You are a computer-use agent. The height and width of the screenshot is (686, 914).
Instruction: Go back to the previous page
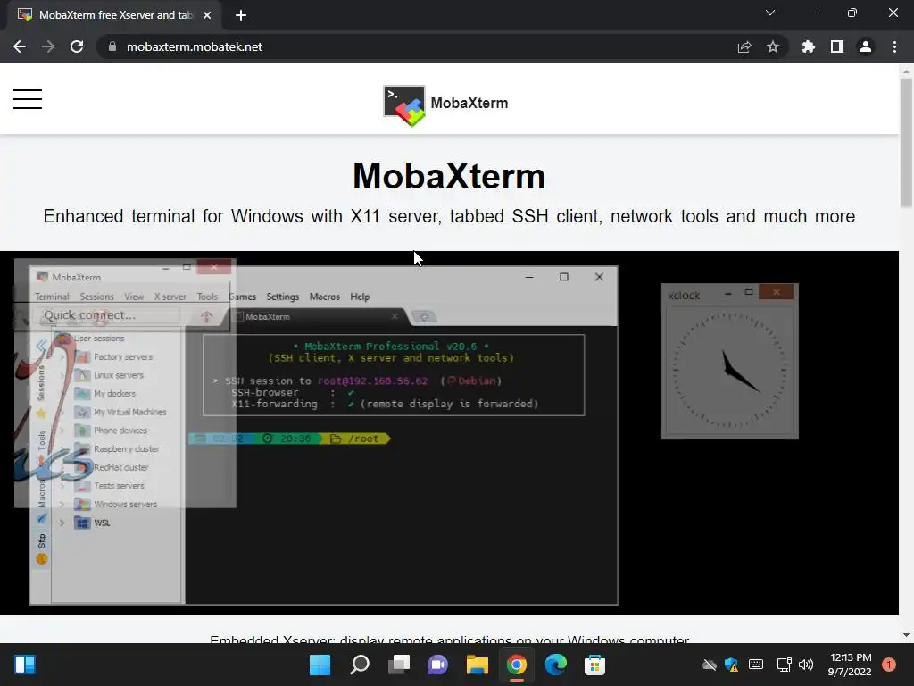20,46
